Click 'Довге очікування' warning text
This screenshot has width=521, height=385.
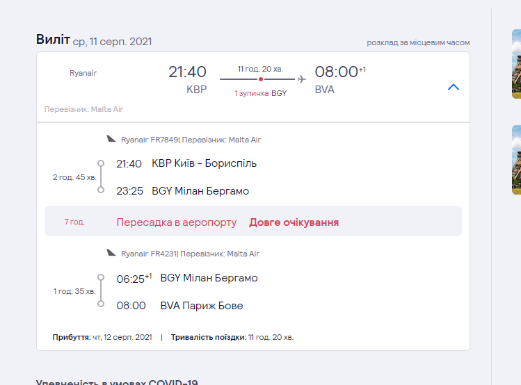pos(294,222)
